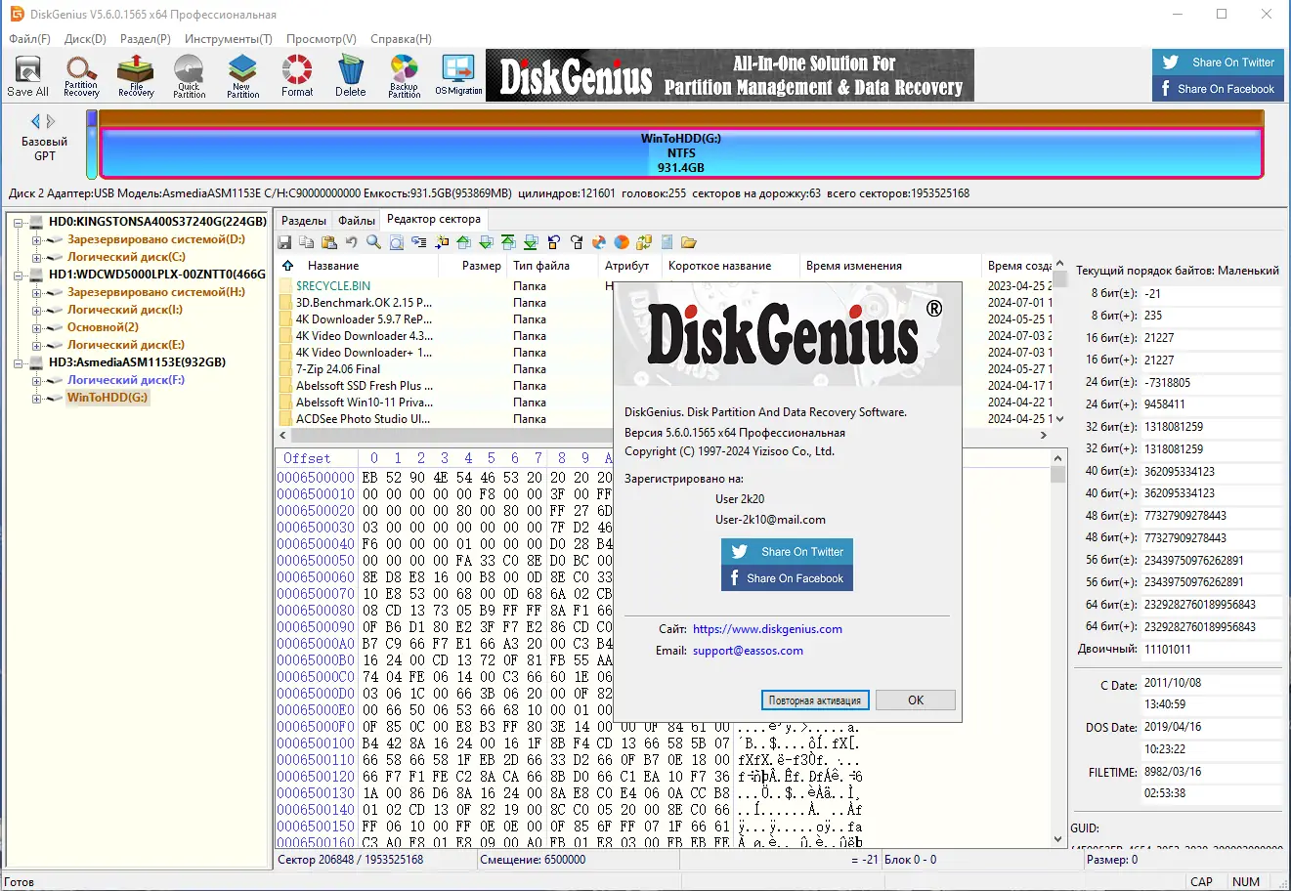Click the floppy save icon in sector editor toolbar
Image resolution: width=1291 pixels, height=891 pixels.
click(x=284, y=242)
